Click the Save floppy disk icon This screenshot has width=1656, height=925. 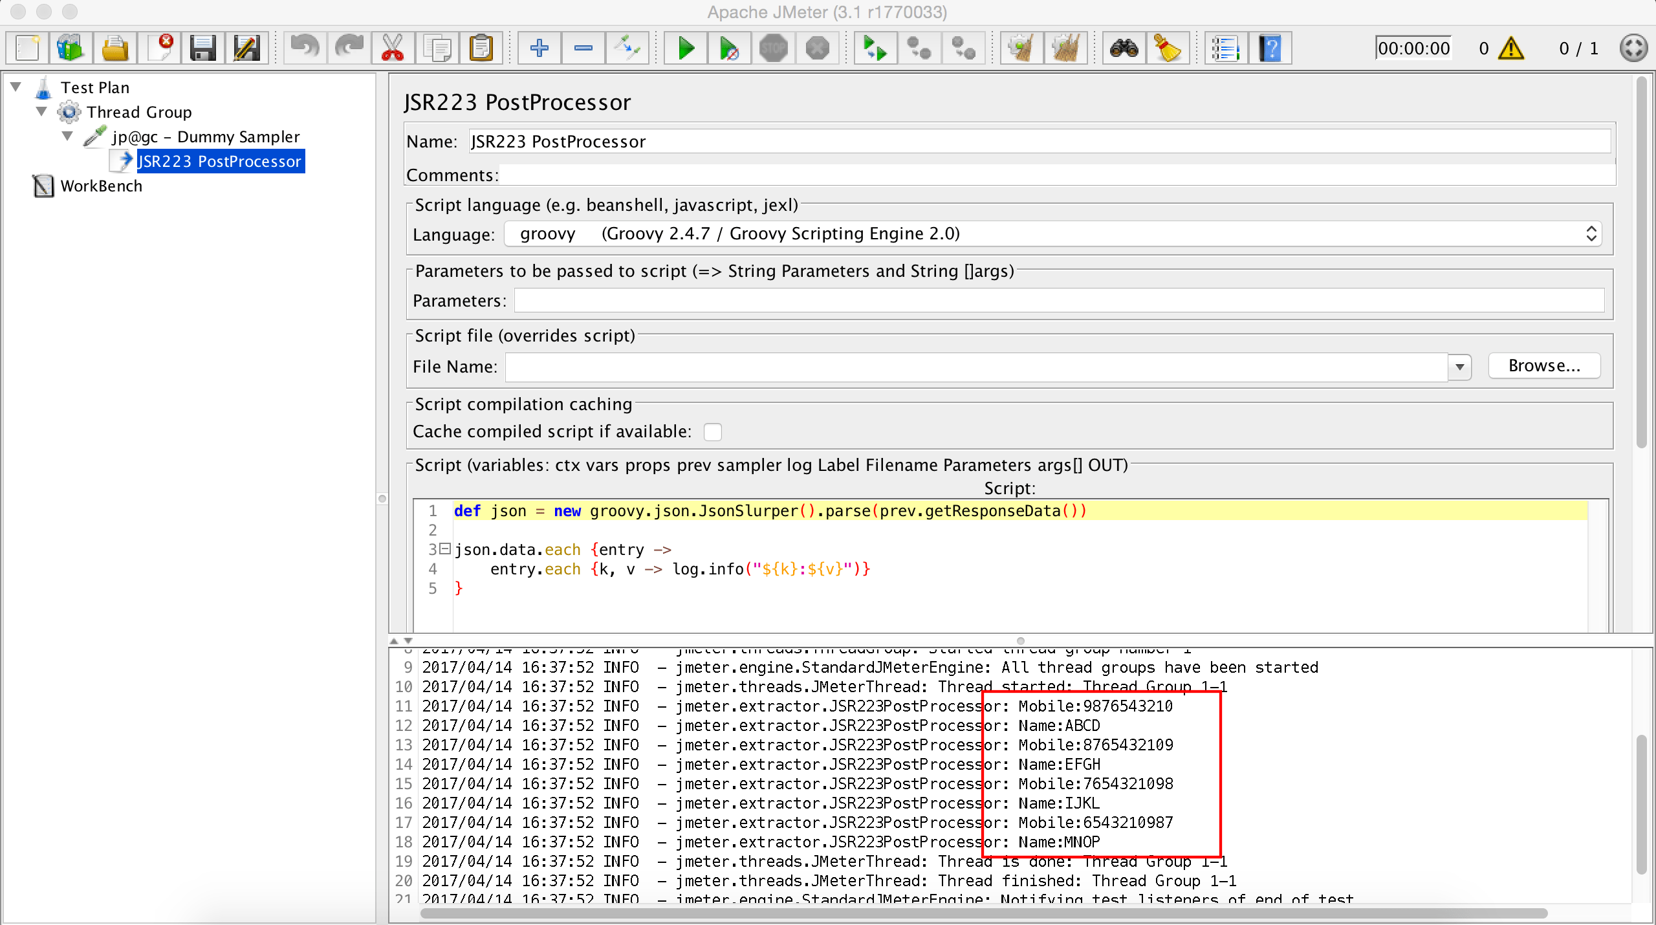pyautogui.click(x=203, y=49)
